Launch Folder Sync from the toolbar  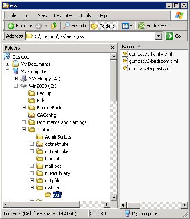pos(154,26)
